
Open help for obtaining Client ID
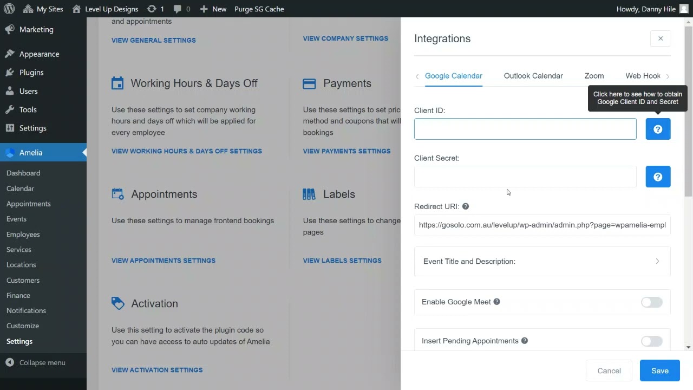(658, 129)
